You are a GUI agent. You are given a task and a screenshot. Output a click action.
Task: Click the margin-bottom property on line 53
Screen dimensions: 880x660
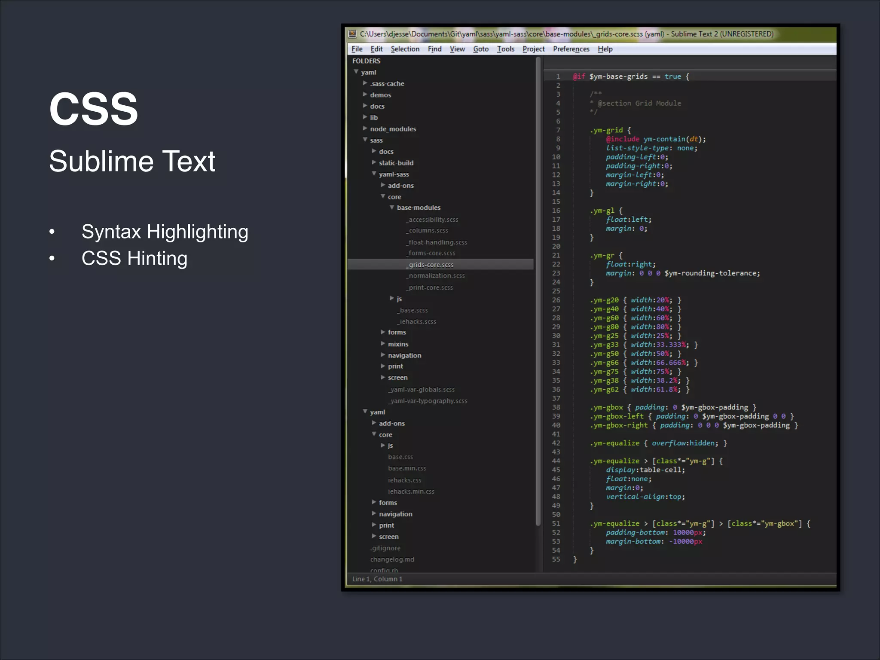tap(633, 541)
